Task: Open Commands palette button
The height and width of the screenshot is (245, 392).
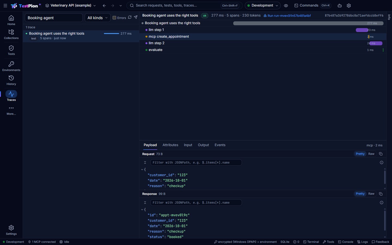Action: pyautogui.click(x=313, y=5)
